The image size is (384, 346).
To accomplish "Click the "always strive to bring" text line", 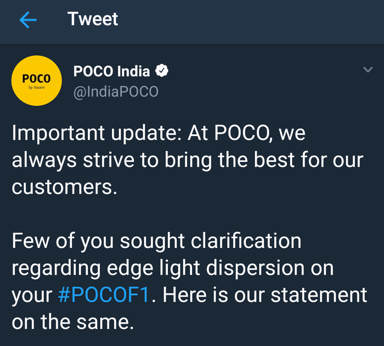I will point(112,160).
